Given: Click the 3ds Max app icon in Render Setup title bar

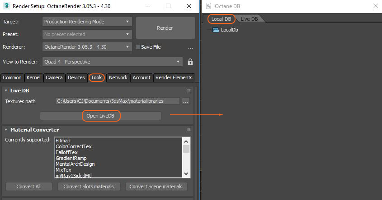Looking at the screenshot, I should (7, 6).
